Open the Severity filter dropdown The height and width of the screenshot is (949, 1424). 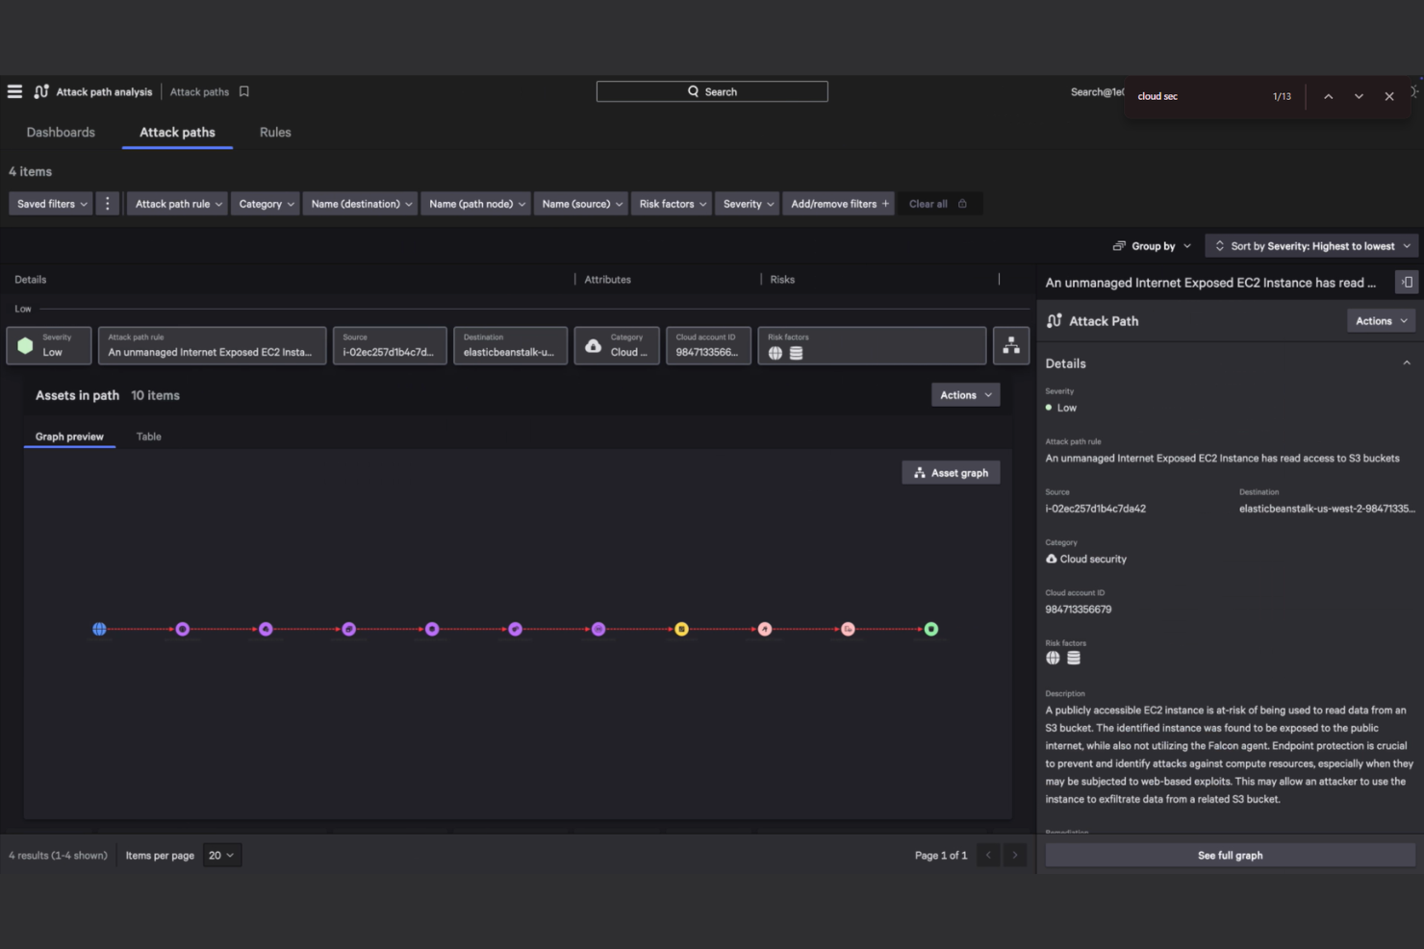tap(747, 203)
